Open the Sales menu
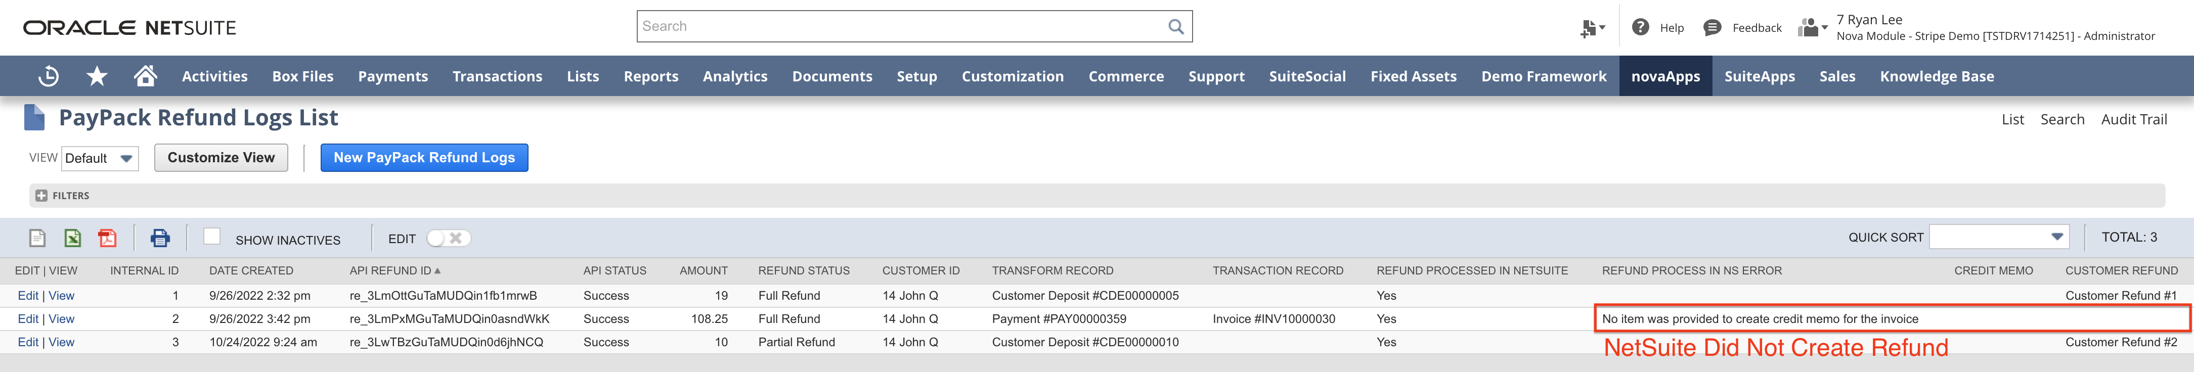 tap(1837, 76)
